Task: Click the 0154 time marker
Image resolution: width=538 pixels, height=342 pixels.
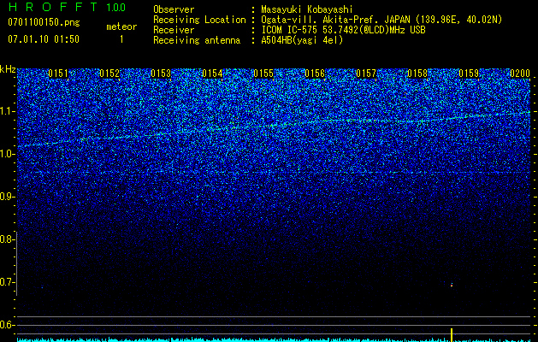Action: click(x=212, y=74)
